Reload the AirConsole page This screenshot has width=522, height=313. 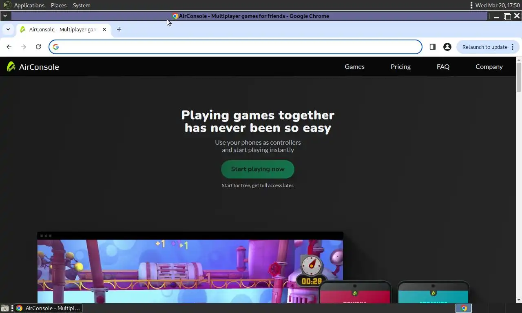pyautogui.click(x=38, y=47)
